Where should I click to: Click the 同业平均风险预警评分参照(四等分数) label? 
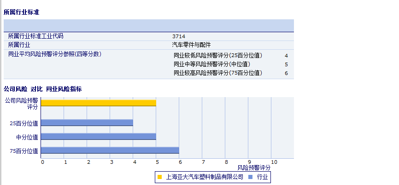tap(54, 54)
